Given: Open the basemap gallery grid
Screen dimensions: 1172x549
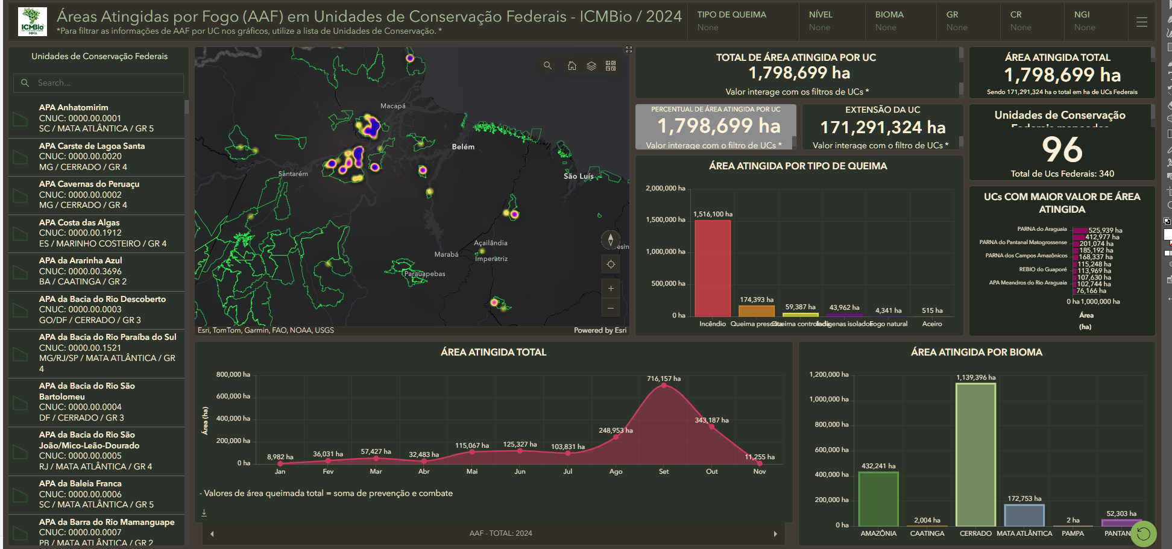Looking at the screenshot, I should click(611, 66).
